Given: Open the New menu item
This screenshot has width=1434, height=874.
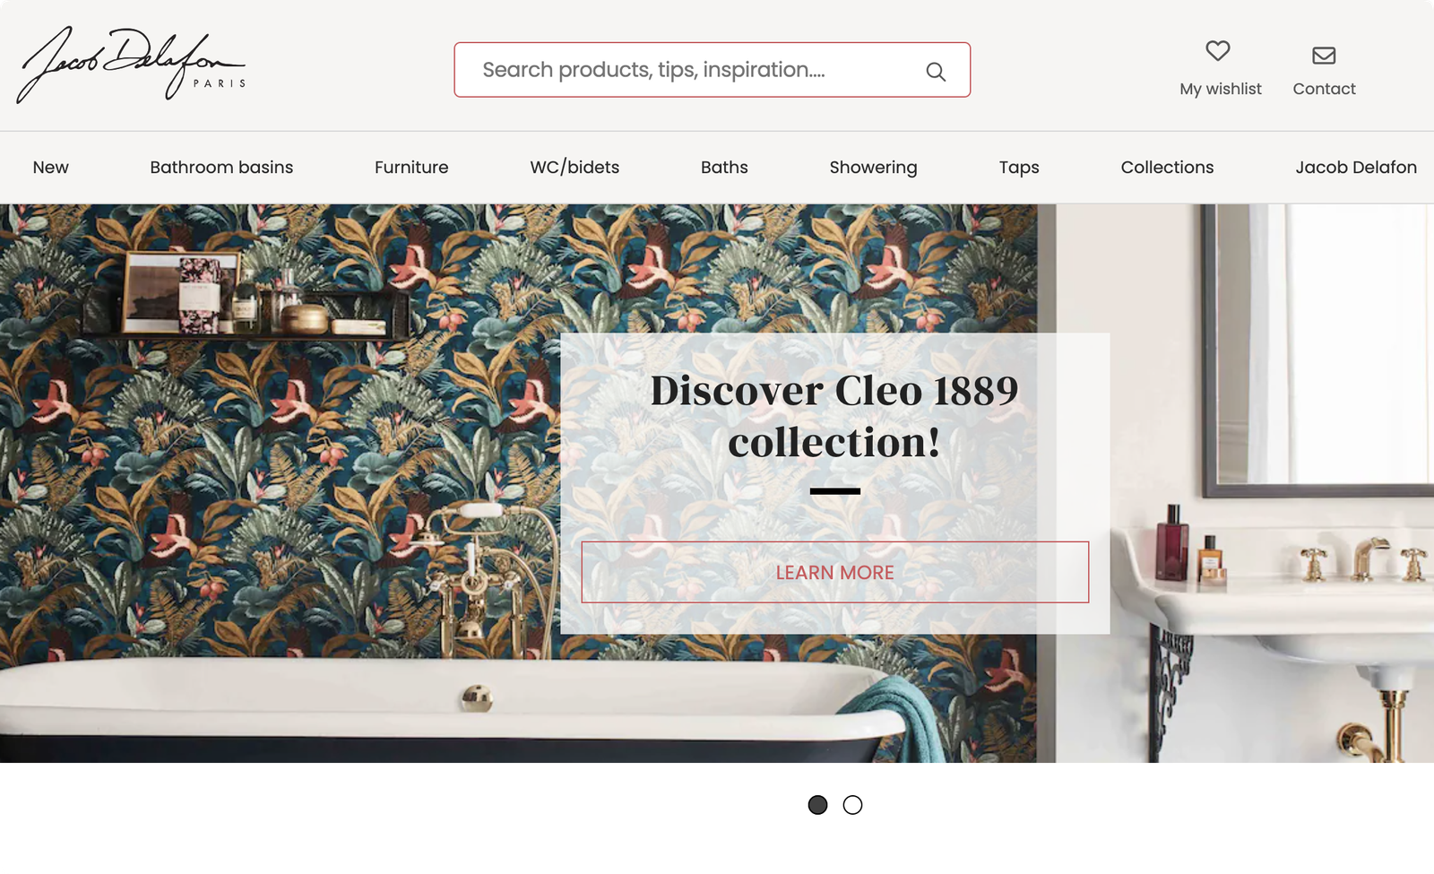Looking at the screenshot, I should 50,168.
